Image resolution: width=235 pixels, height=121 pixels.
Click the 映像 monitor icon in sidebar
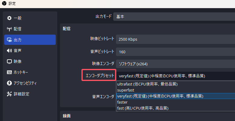(9, 61)
